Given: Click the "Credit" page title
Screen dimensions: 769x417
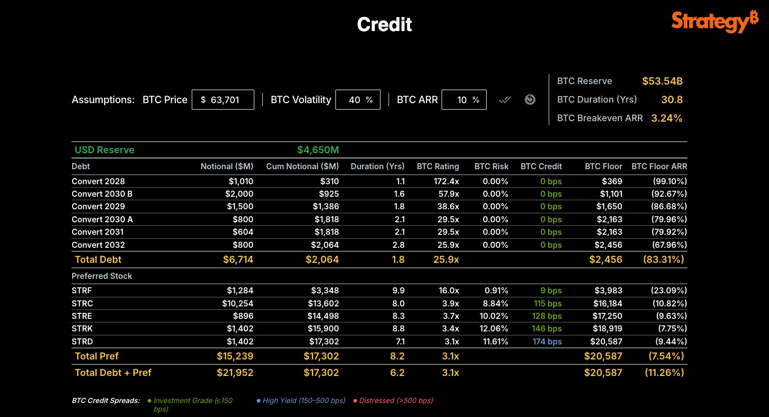Looking at the screenshot, I should coord(384,25).
